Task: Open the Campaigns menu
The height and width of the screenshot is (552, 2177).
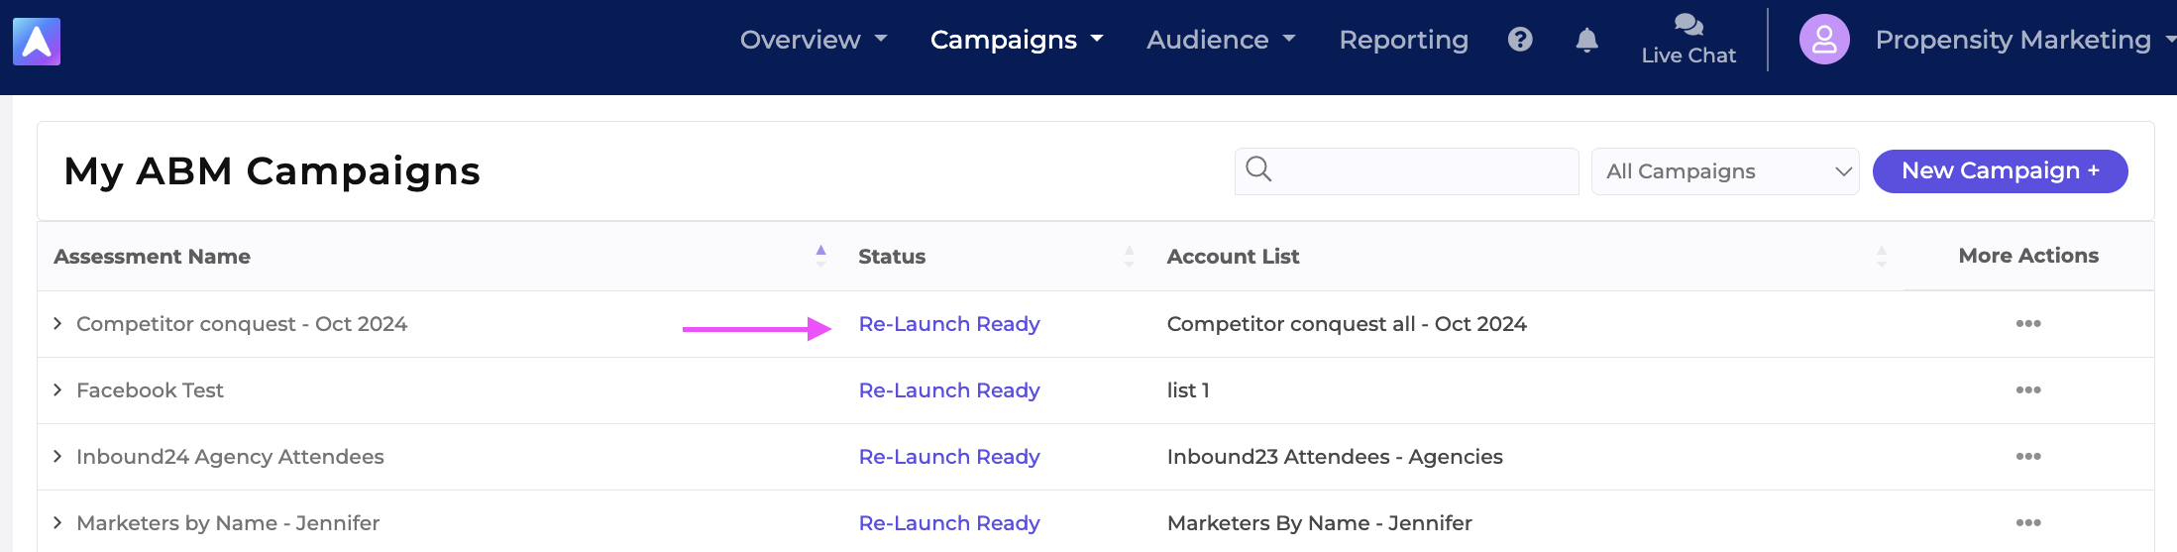Action: 1017,40
